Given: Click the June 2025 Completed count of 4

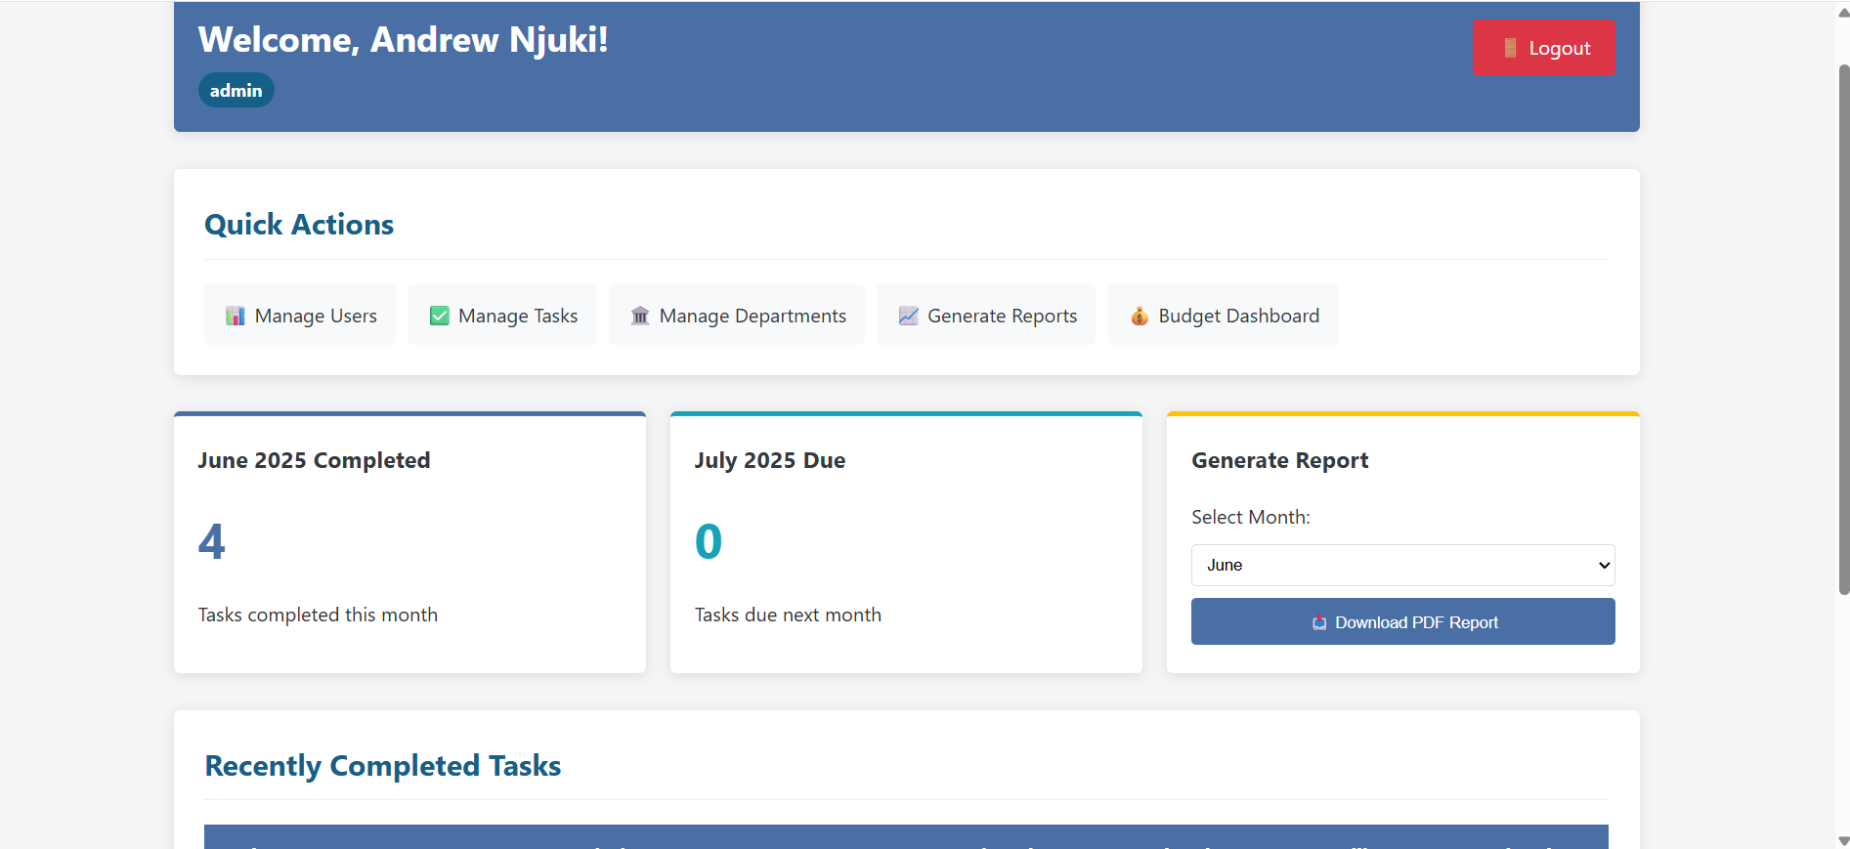Looking at the screenshot, I should pos(212,541).
